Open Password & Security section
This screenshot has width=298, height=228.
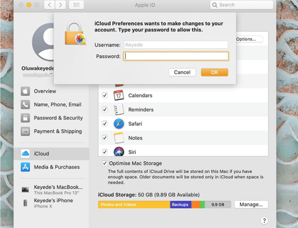51,118
